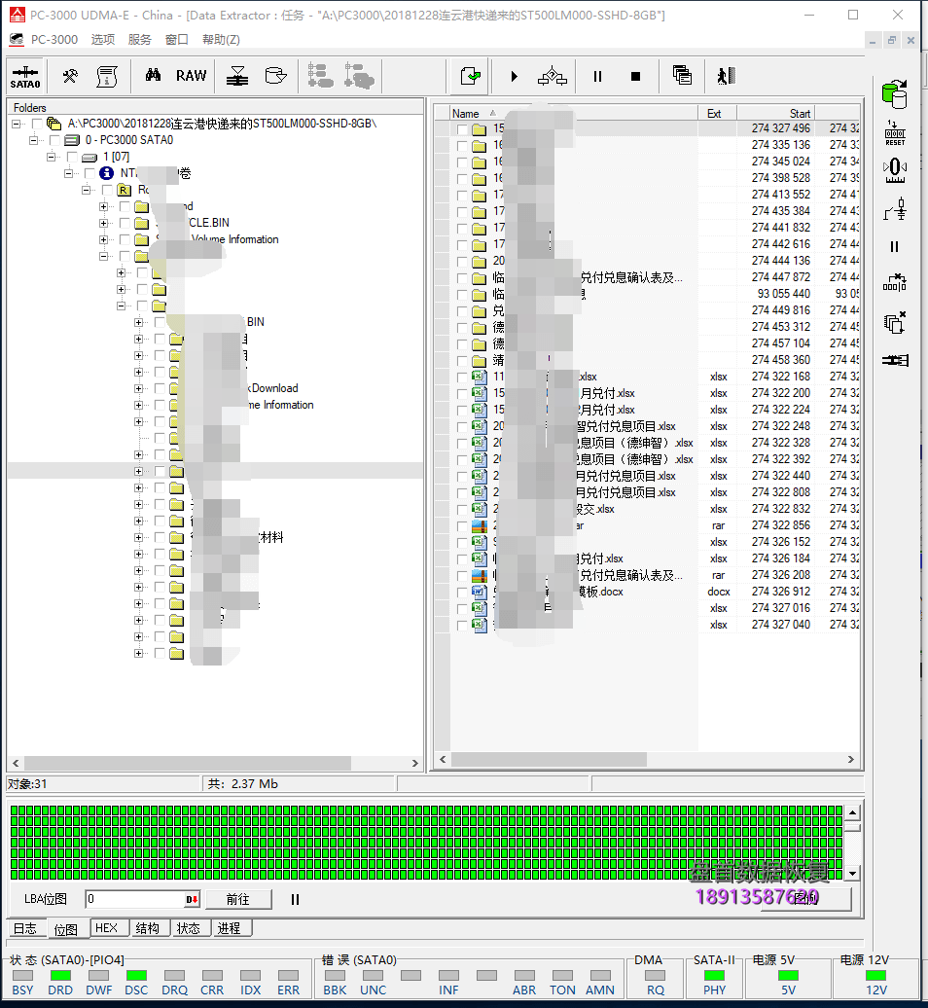This screenshot has width=928, height=1008.
Task: Sort by the Name column header
Action: (573, 113)
